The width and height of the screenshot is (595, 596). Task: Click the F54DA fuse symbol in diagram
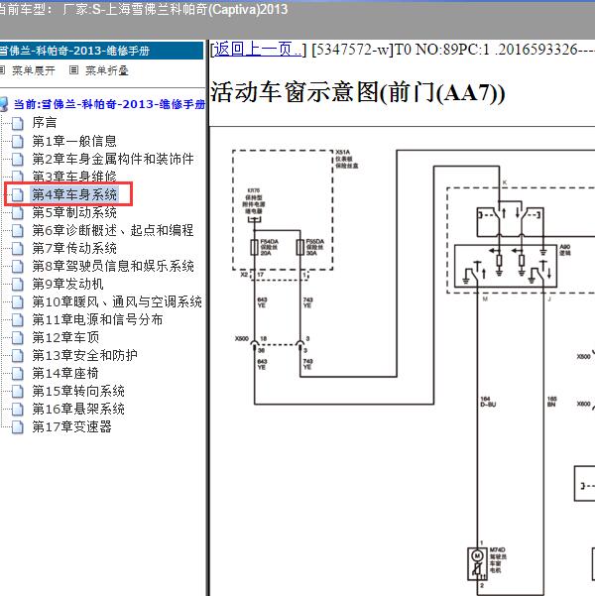pyautogui.click(x=254, y=248)
